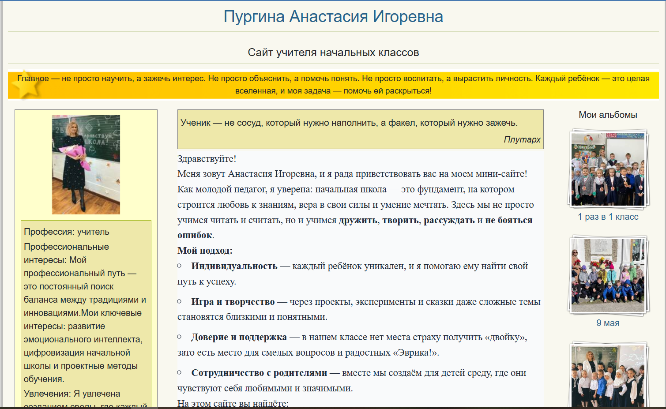Click the 'Мой подход:' heading
666x409 pixels.
pyautogui.click(x=205, y=251)
